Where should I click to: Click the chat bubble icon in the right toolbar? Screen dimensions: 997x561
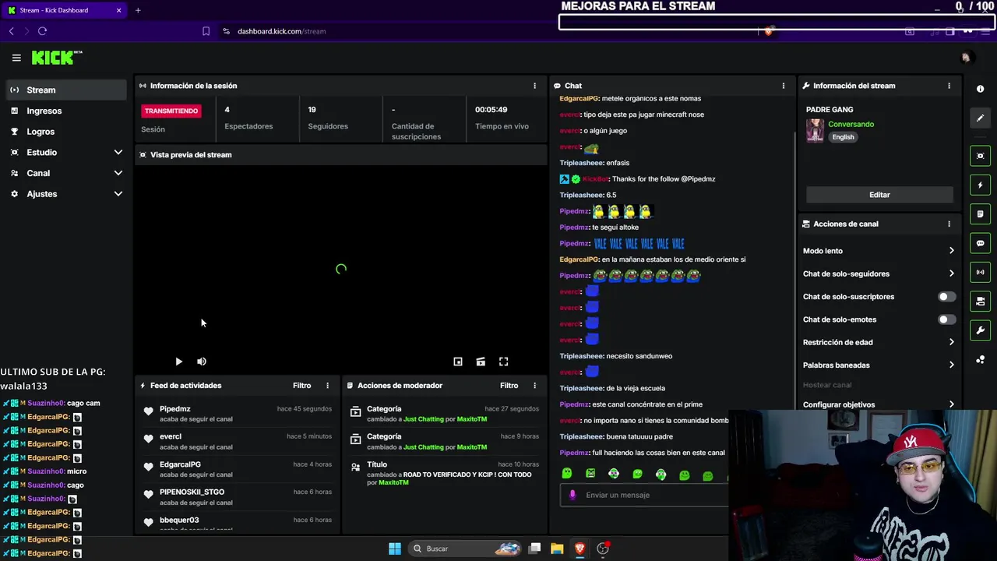coord(980,243)
